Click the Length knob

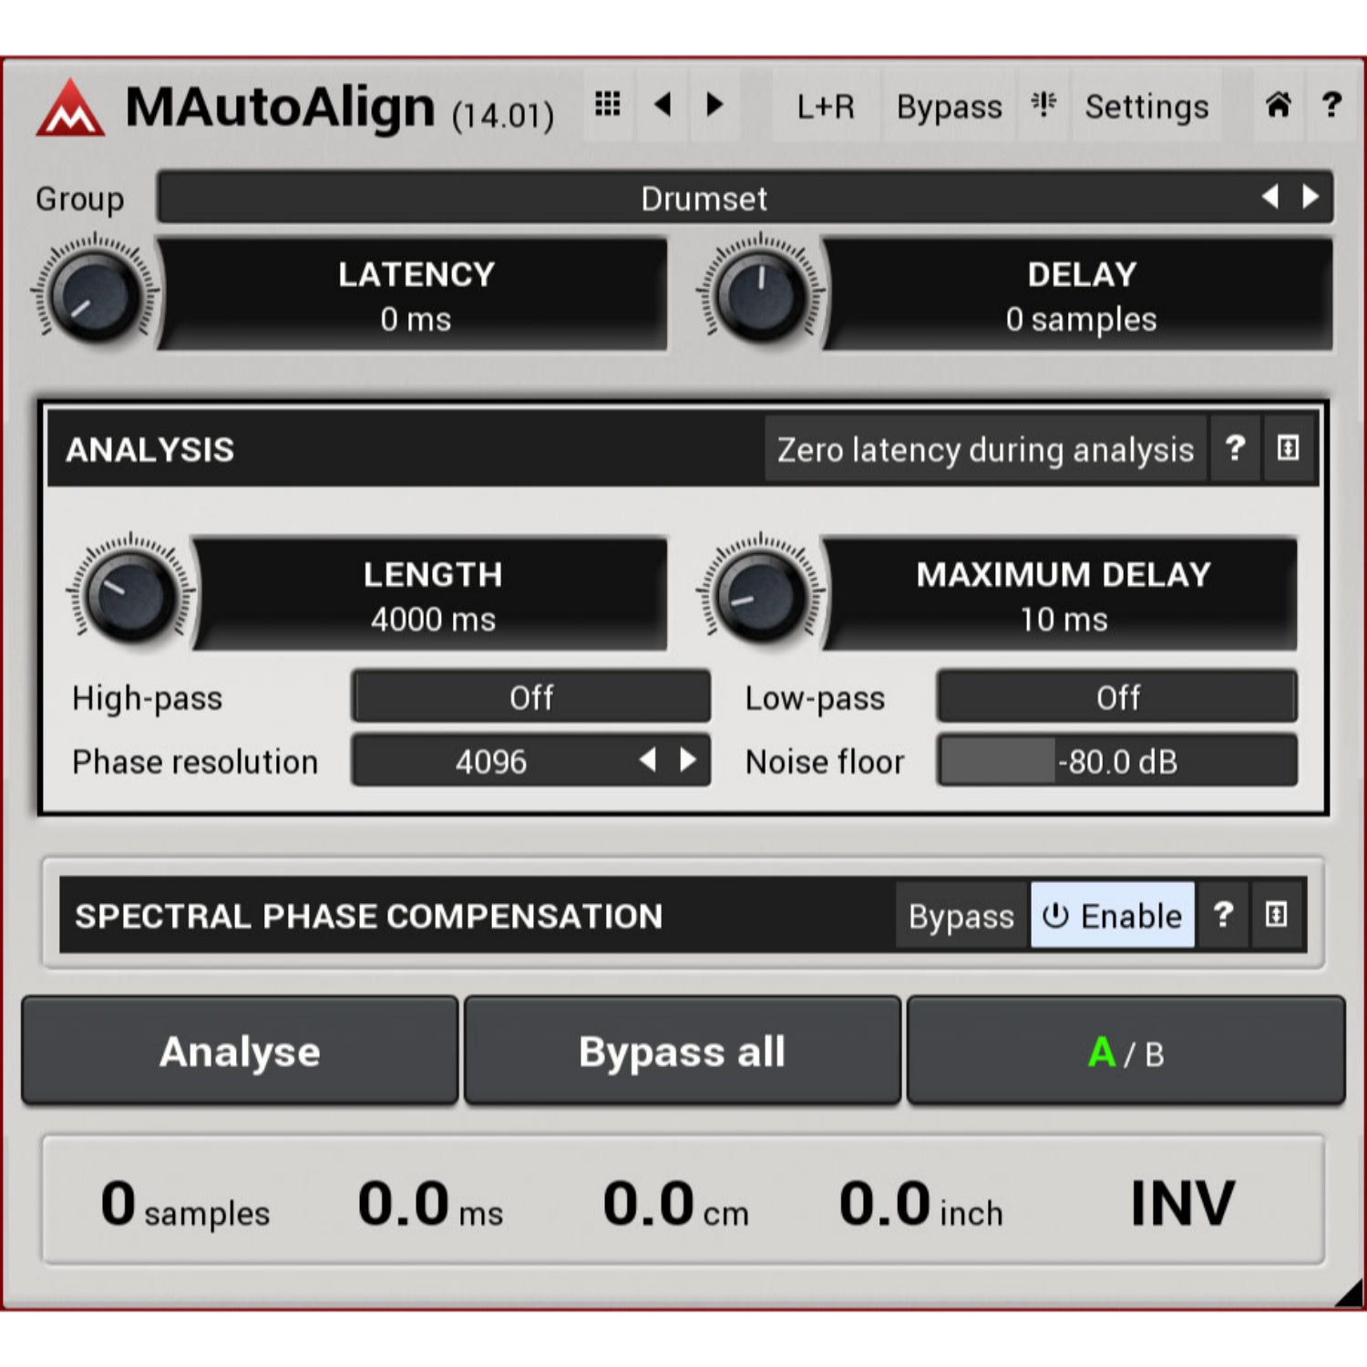[x=130, y=593]
